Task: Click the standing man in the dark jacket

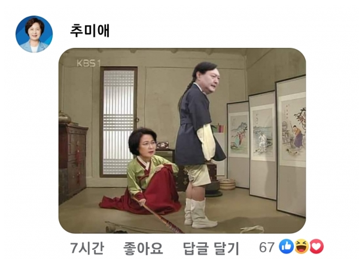Action: click(199, 144)
